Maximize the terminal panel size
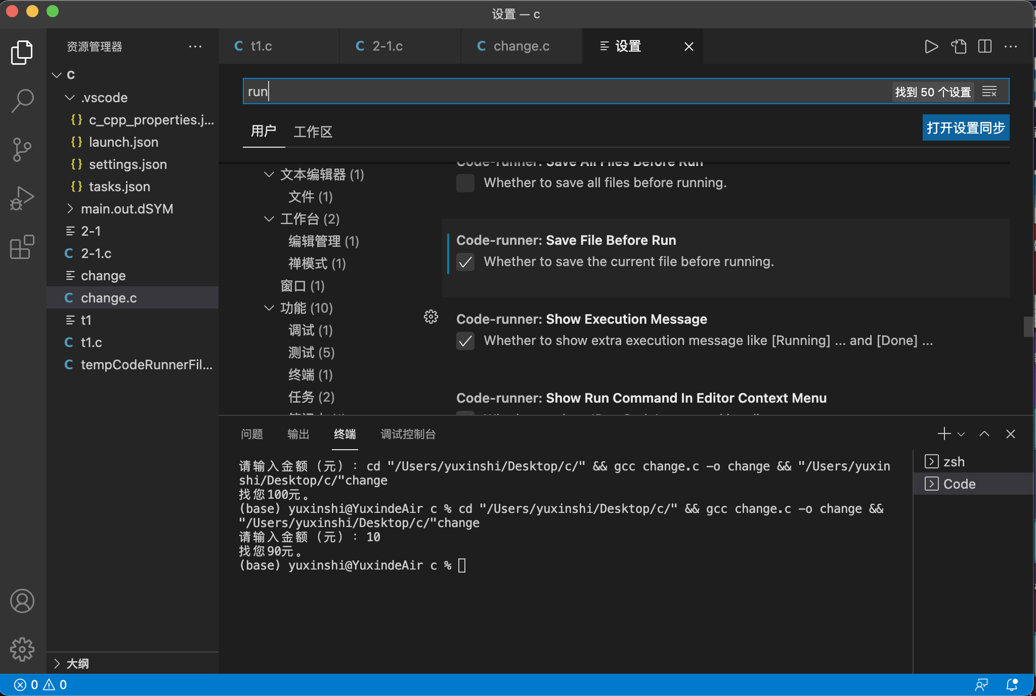The width and height of the screenshot is (1036, 696). [x=984, y=433]
